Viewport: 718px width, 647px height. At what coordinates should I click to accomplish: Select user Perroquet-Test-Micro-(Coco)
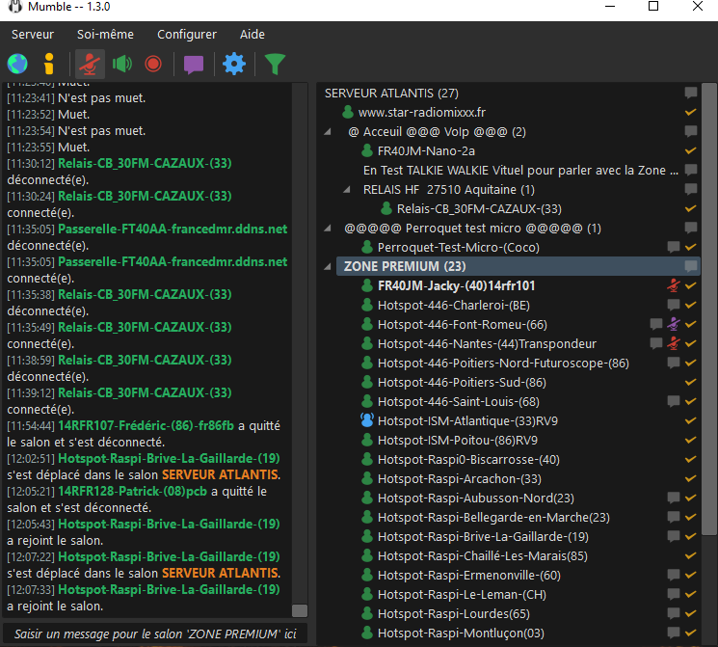459,248
